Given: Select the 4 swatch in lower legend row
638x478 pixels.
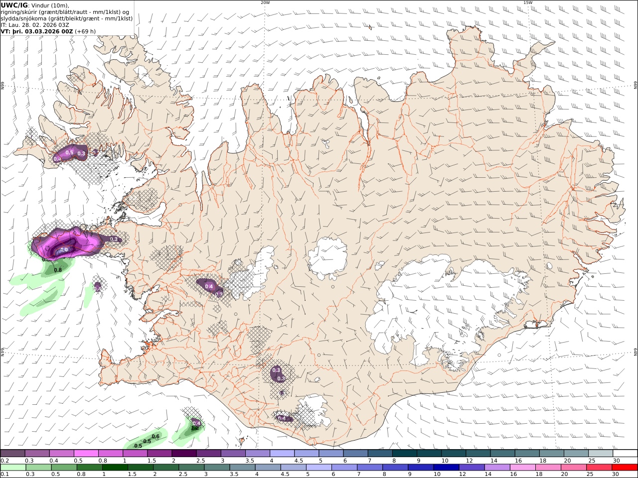Looking at the screenshot, I should [x=268, y=468].
